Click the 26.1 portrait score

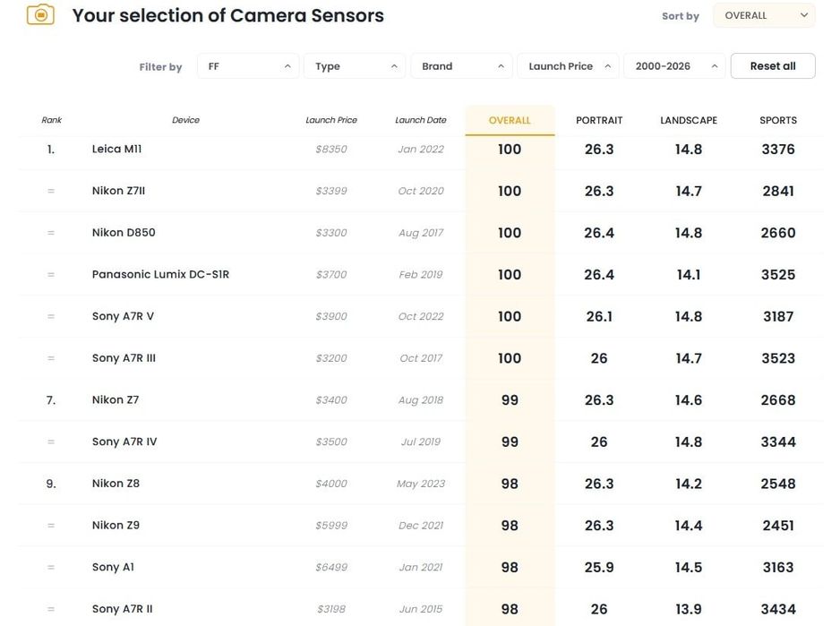point(599,316)
